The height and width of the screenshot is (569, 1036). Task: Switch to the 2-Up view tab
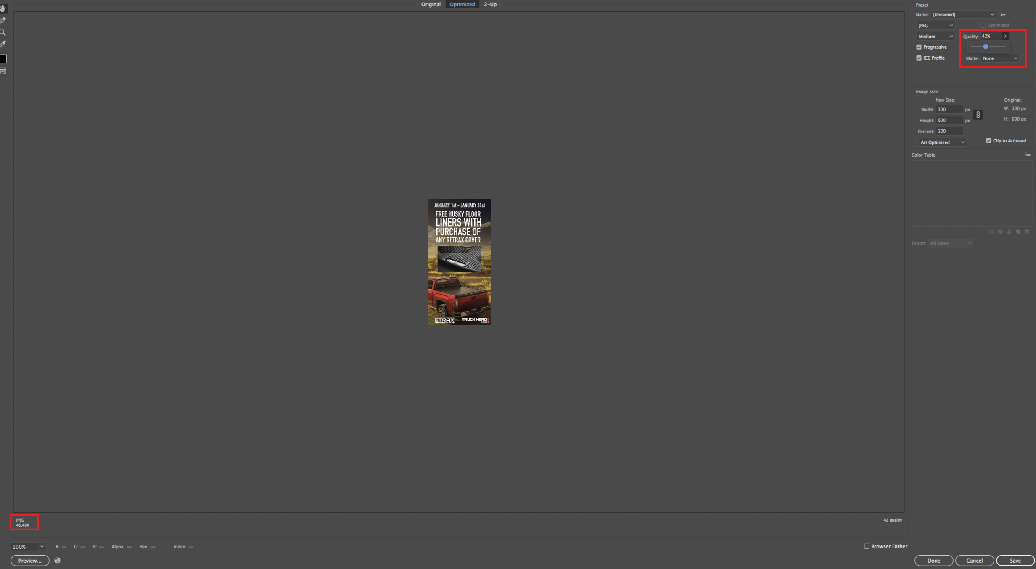click(490, 4)
